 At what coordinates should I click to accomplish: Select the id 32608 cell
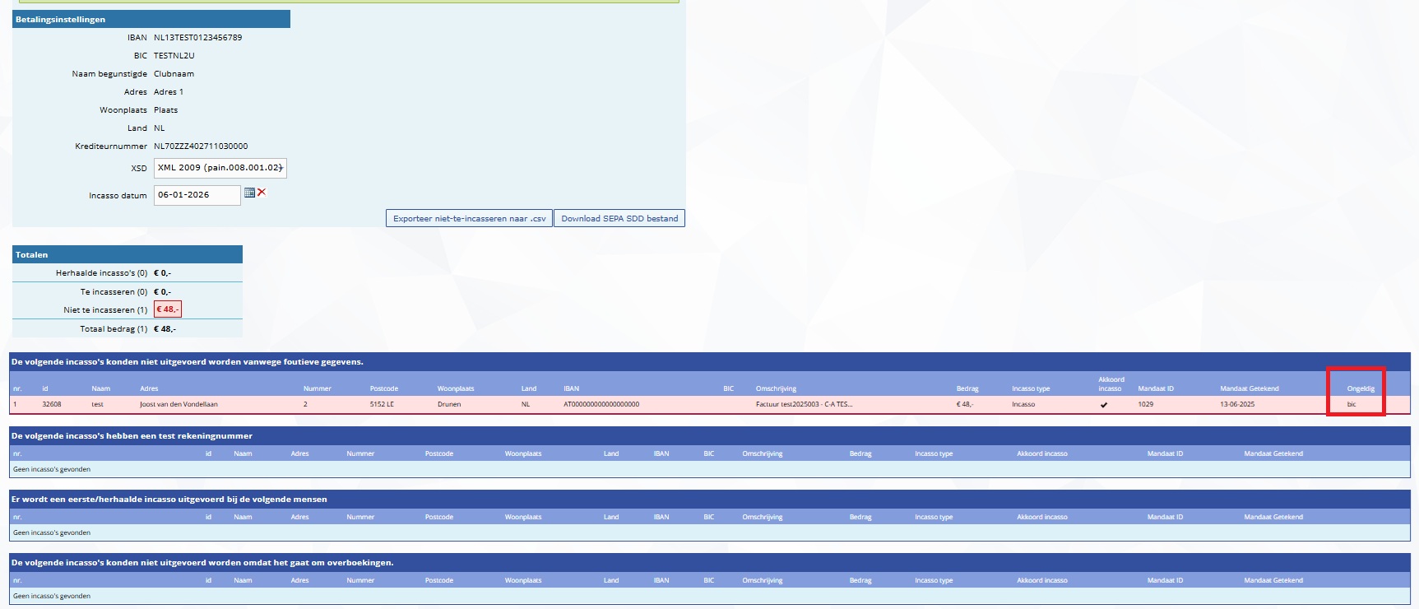52,405
